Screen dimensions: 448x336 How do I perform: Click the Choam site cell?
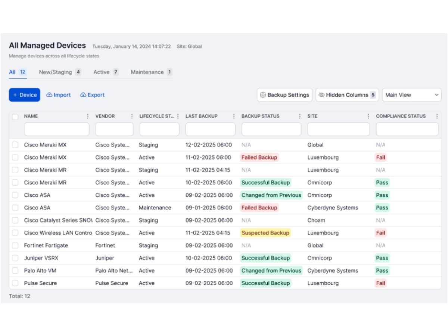pos(316,220)
